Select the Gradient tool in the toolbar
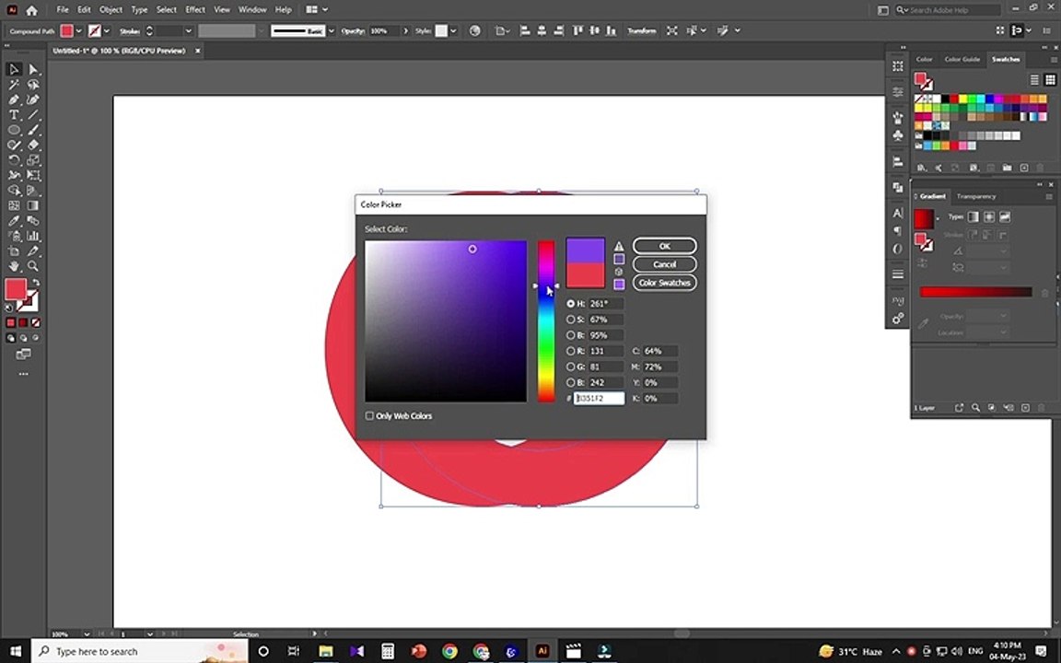 [33, 205]
